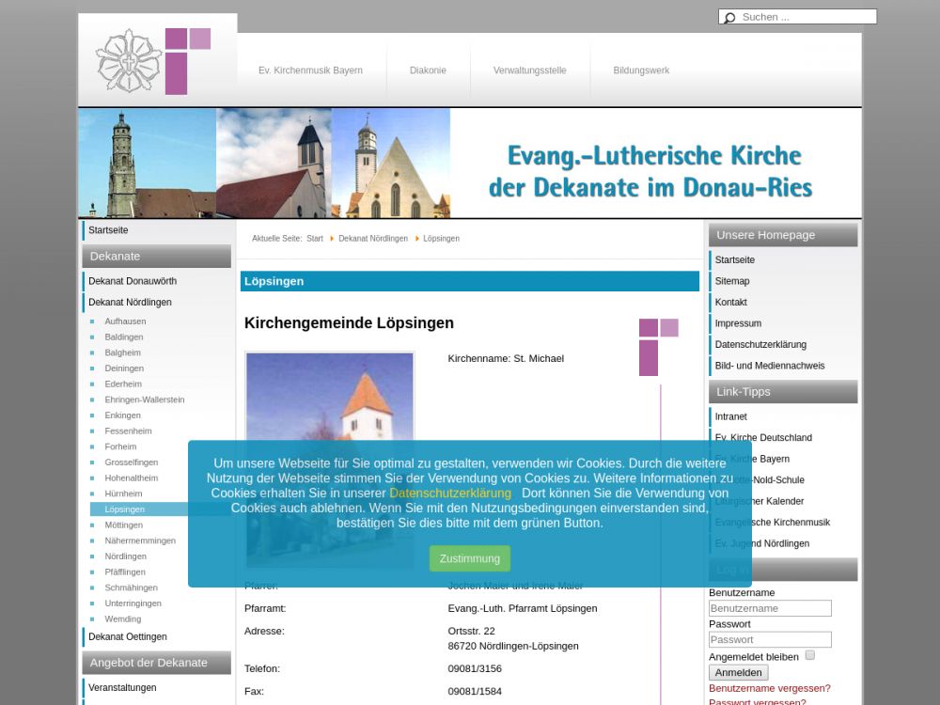
Task: Collapse the Dekanat Nördlingen section
Action: (x=130, y=303)
